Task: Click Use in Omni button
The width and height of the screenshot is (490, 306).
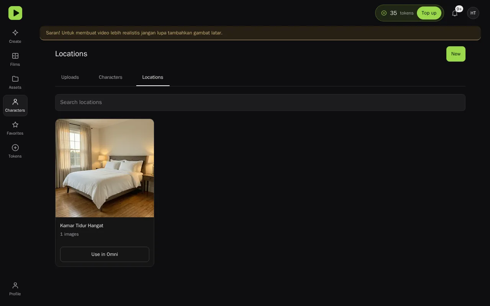Action: (x=105, y=254)
